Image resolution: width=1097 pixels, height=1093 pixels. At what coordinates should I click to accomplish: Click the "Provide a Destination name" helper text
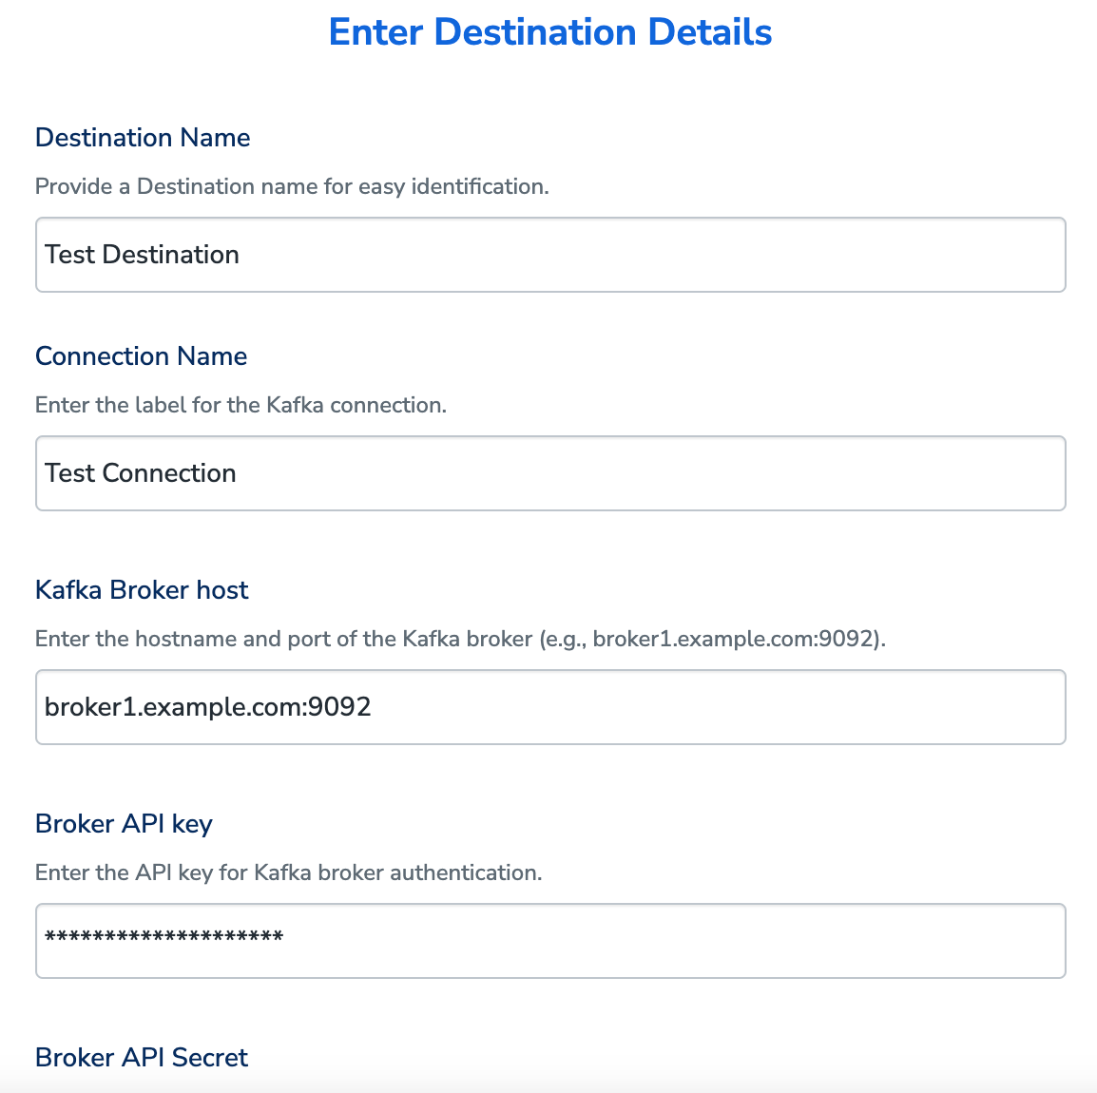[x=292, y=186]
